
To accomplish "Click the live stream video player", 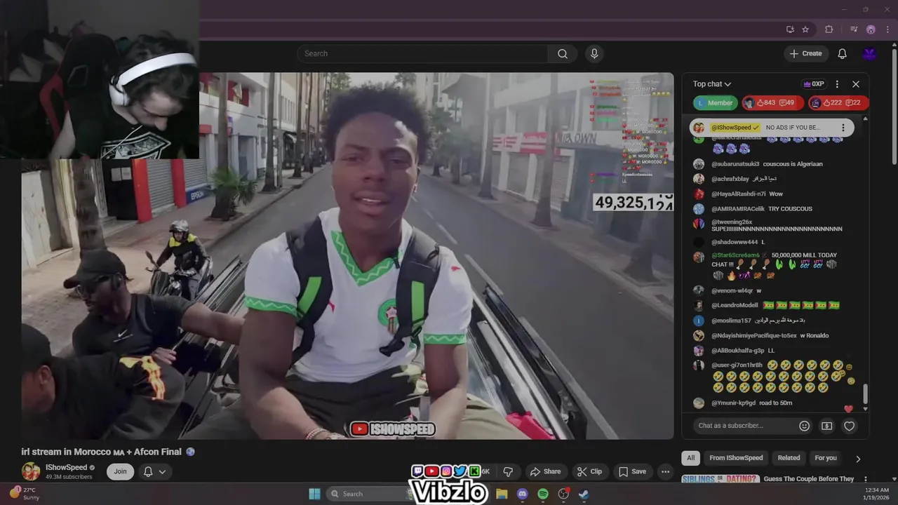I will [347, 256].
